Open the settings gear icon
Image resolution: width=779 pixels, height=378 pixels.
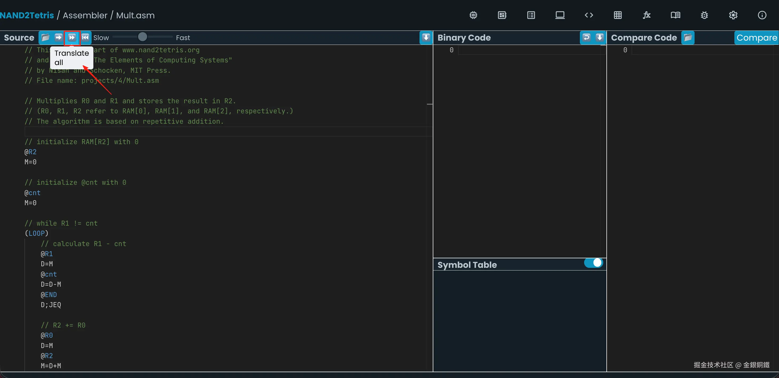[733, 15]
